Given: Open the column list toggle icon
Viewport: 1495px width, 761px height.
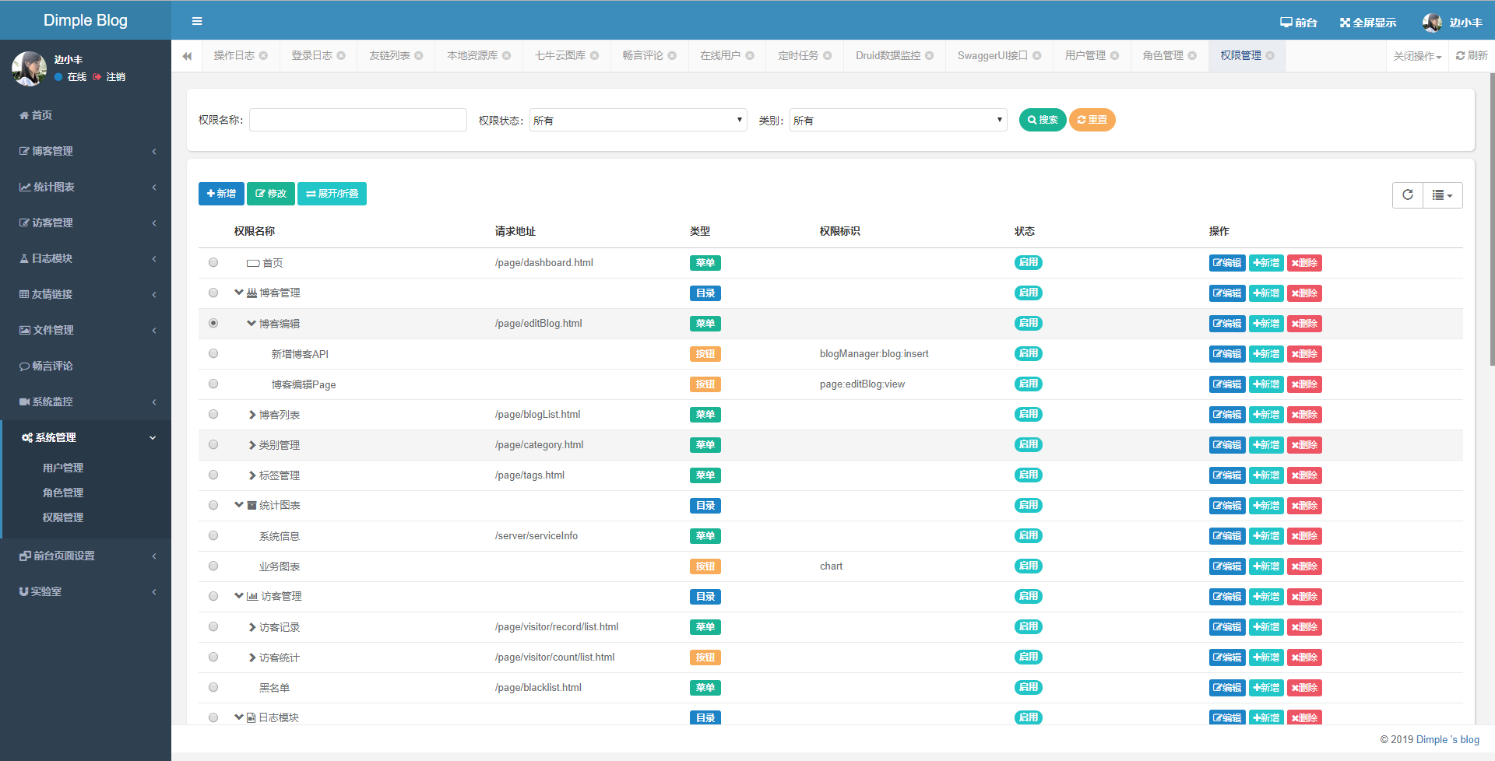Looking at the screenshot, I should (x=1443, y=195).
